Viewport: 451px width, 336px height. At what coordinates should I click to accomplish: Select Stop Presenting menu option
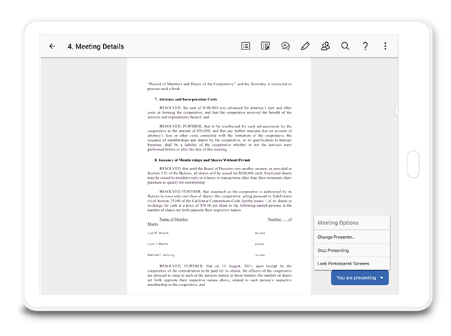[334, 250]
